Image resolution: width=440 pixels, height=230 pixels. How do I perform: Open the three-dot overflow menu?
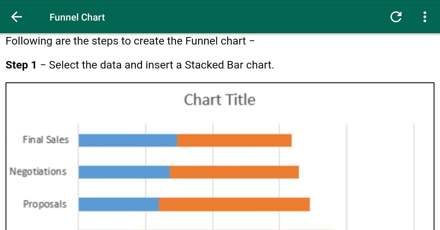tap(425, 17)
